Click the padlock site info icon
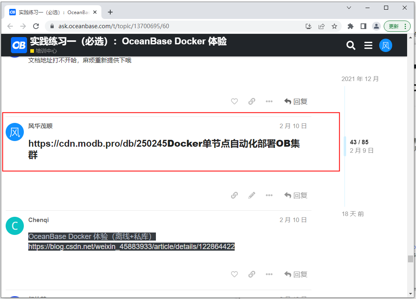The height and width of the screenshot is (299, 416). pyautogui.click(x=52, y=26)
